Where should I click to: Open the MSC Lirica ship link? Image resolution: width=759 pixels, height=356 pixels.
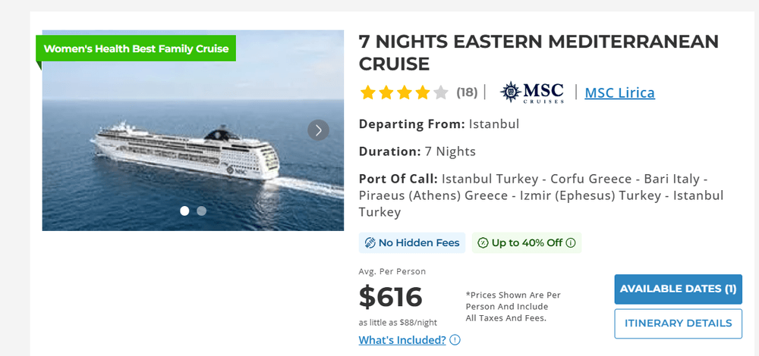click(x=619, y=92)
